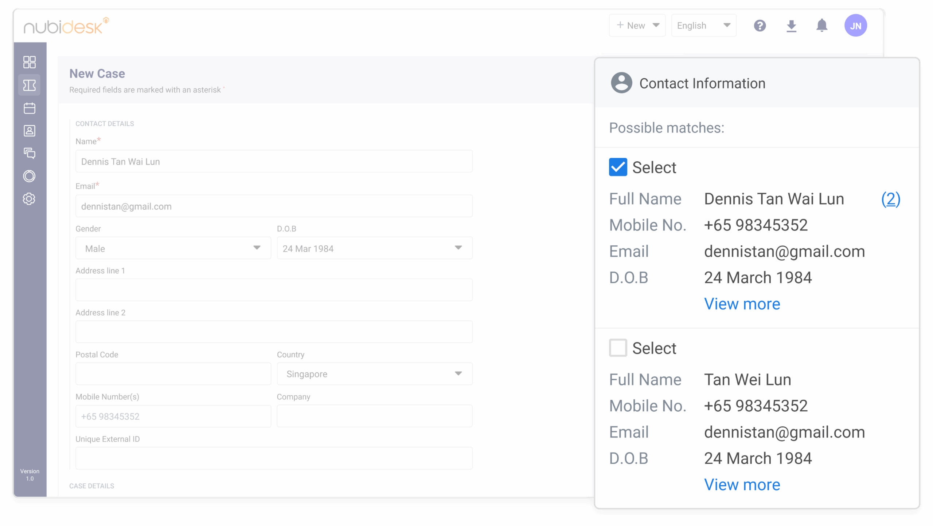Click View more under Dennis Tan Wai Lun
Viewport: 933px width, 526px height.
(x=742, y=304)
